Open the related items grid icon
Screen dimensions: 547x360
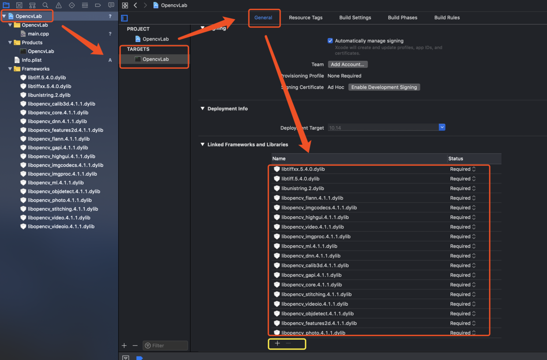pyautogui.click(x=125, y=5)
